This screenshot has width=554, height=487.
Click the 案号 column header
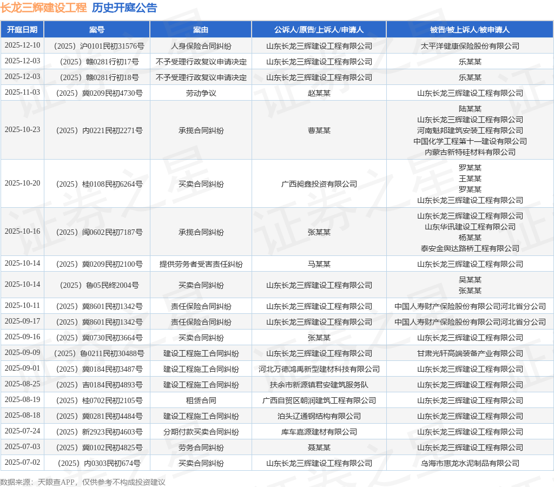[x=97, y=30]
